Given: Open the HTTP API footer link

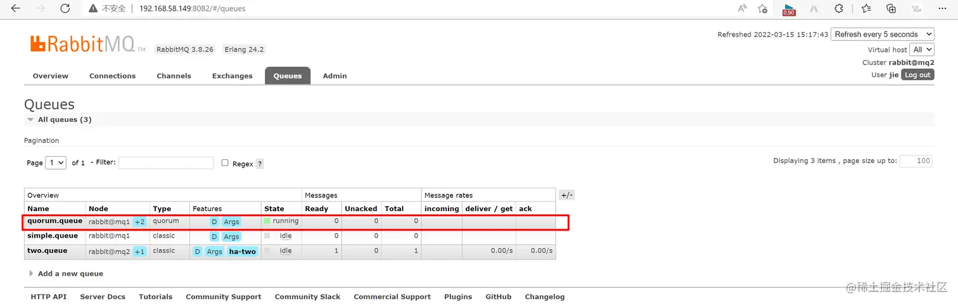Looking at the screenshot, I should [x=49, y=296].
